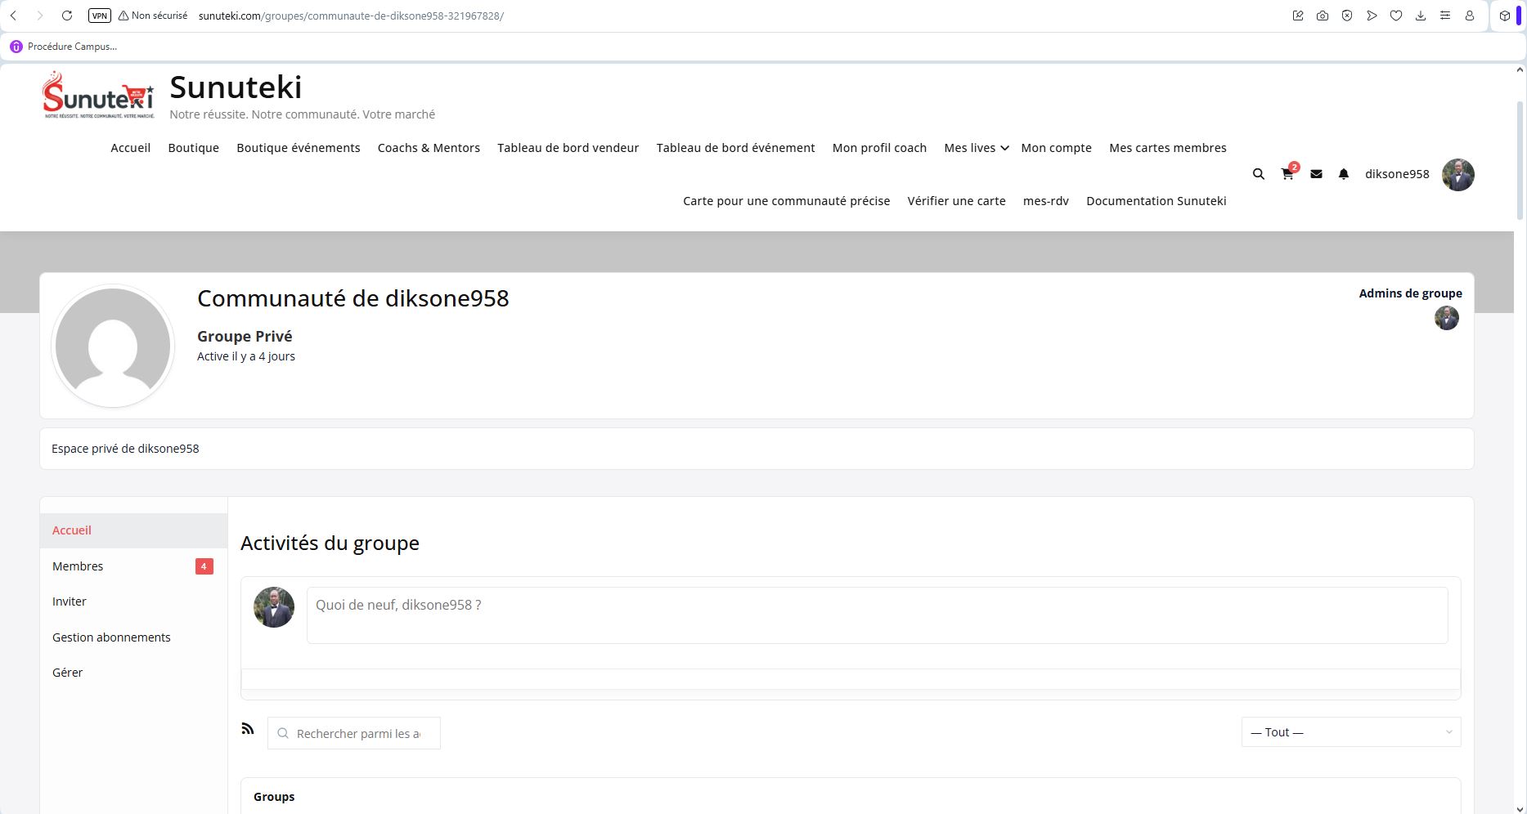The image size is (1527, 814).
Task: Reload the page with the refresh icon
Action: pos(67,16)
